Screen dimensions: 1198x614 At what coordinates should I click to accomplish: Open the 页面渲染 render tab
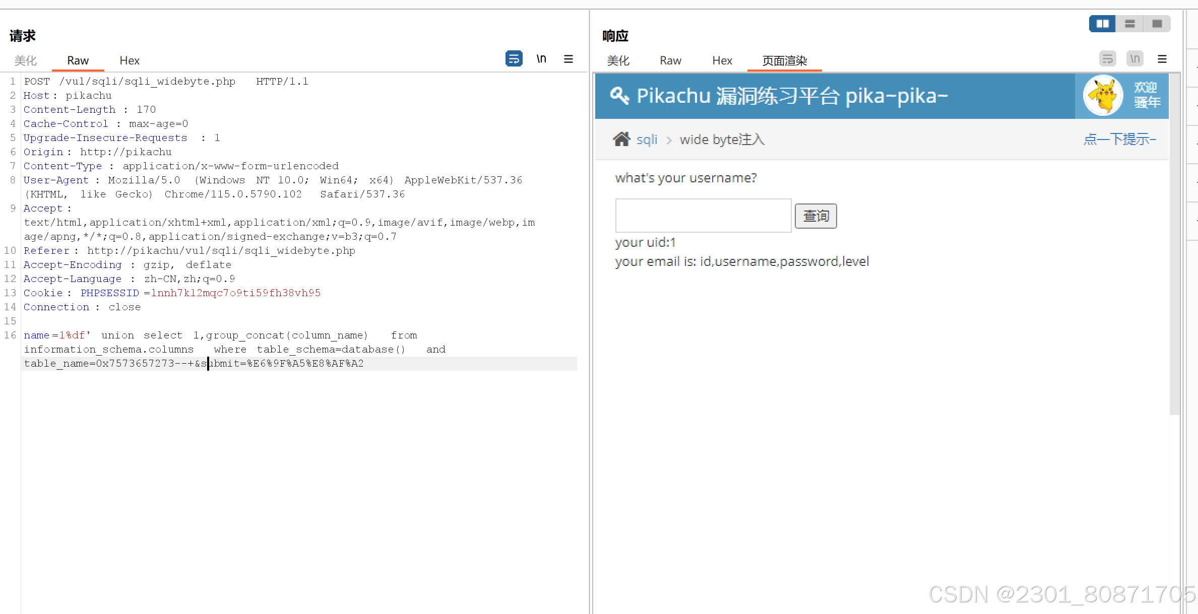(784, 60)
